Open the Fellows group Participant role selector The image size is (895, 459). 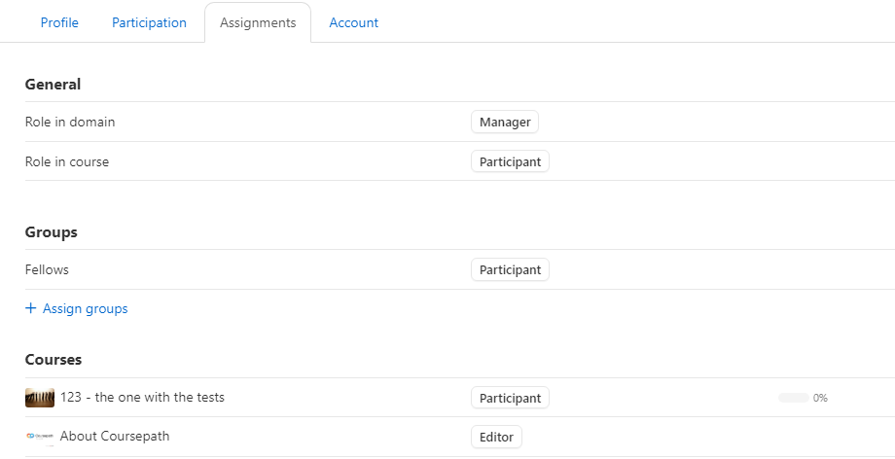pyautogui.click(x=510, y=270)
